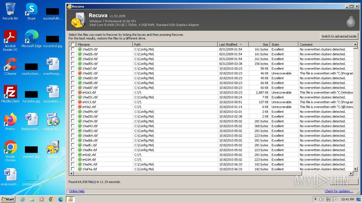Open parisest.jpg on the desktop
362x203 pixels.
(31, 152)
